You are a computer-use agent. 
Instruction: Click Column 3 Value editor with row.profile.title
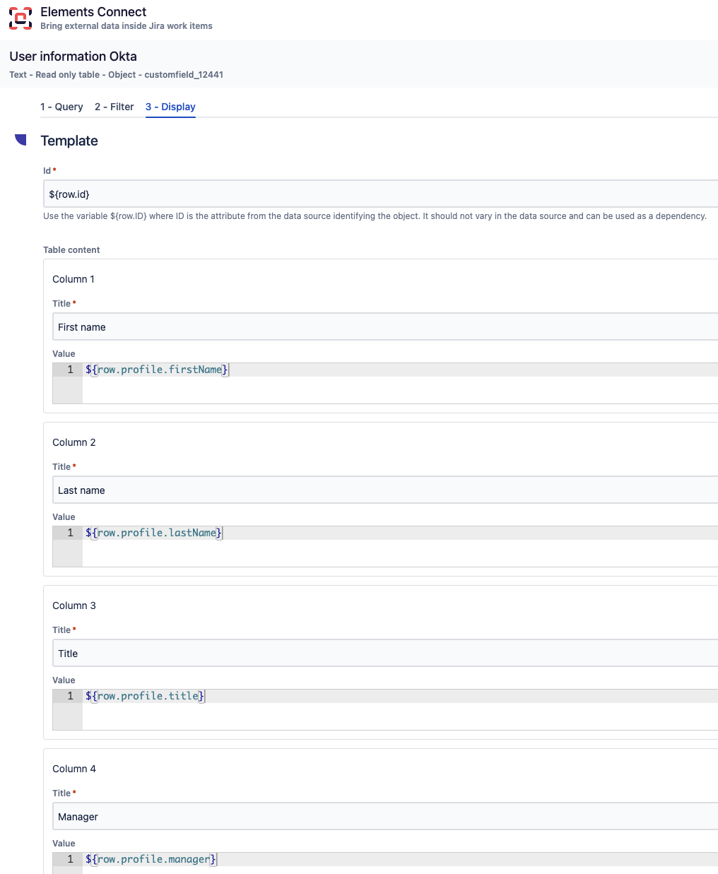(x=385, y=709)
